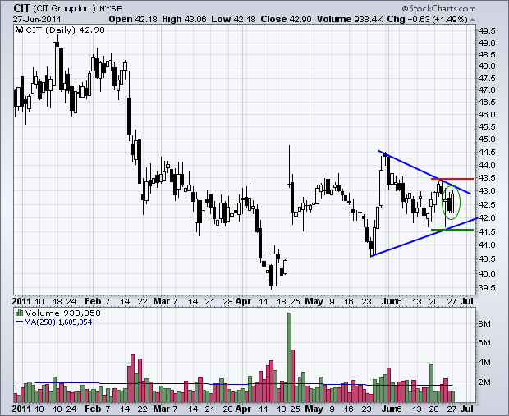This screenshot has width=509, height=416.
Task: Click the 43.5 price axis label
Action: 488,178
